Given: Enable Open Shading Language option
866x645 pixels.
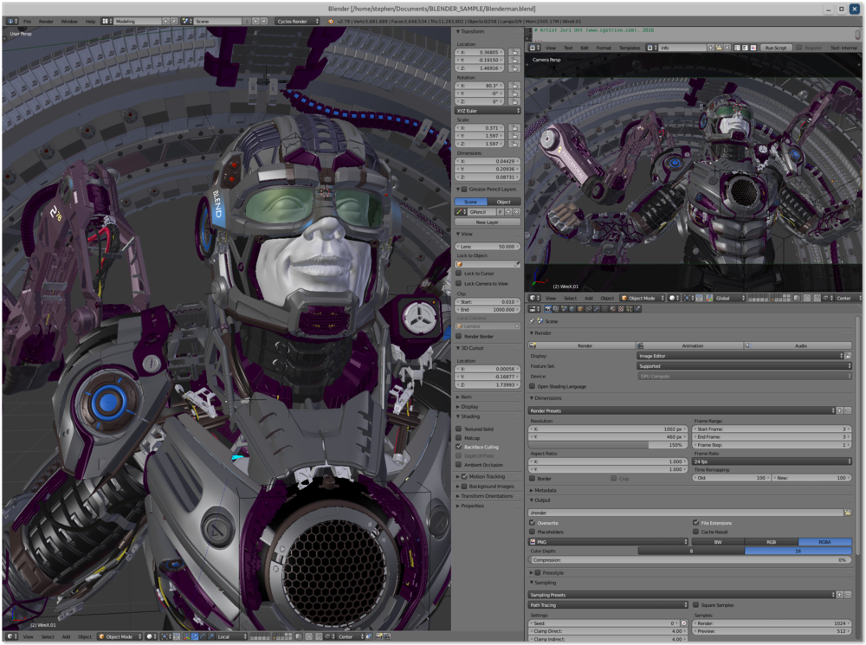Looking at the screenshot, I should tap(533, 386).
